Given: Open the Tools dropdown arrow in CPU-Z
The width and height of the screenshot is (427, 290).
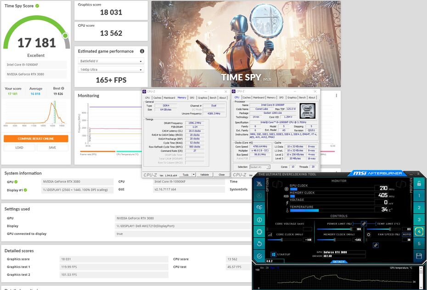Looking at the screenshot, I should [194, 175].
